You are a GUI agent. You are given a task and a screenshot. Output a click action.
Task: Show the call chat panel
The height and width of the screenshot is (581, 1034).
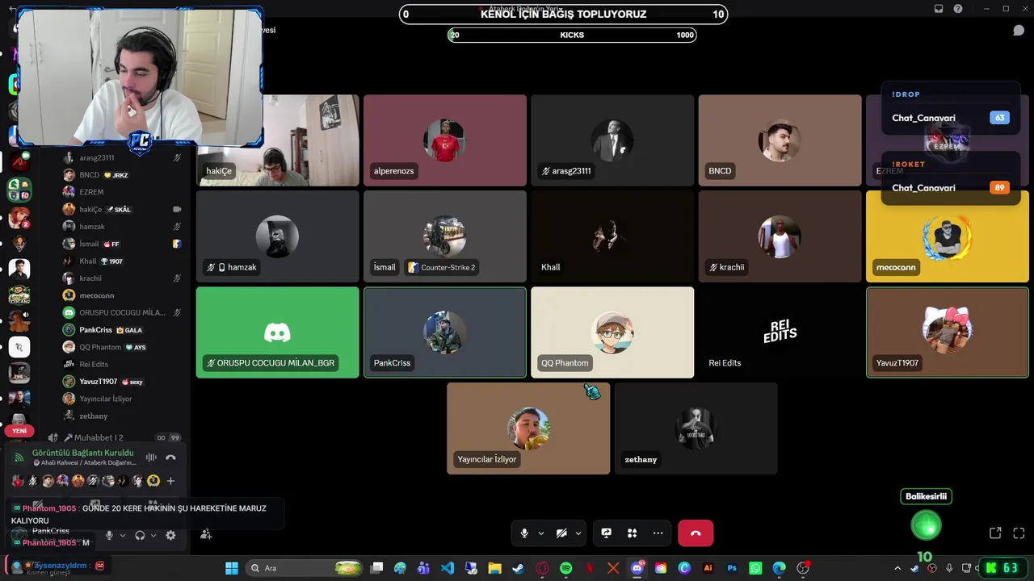point(1019,31)
